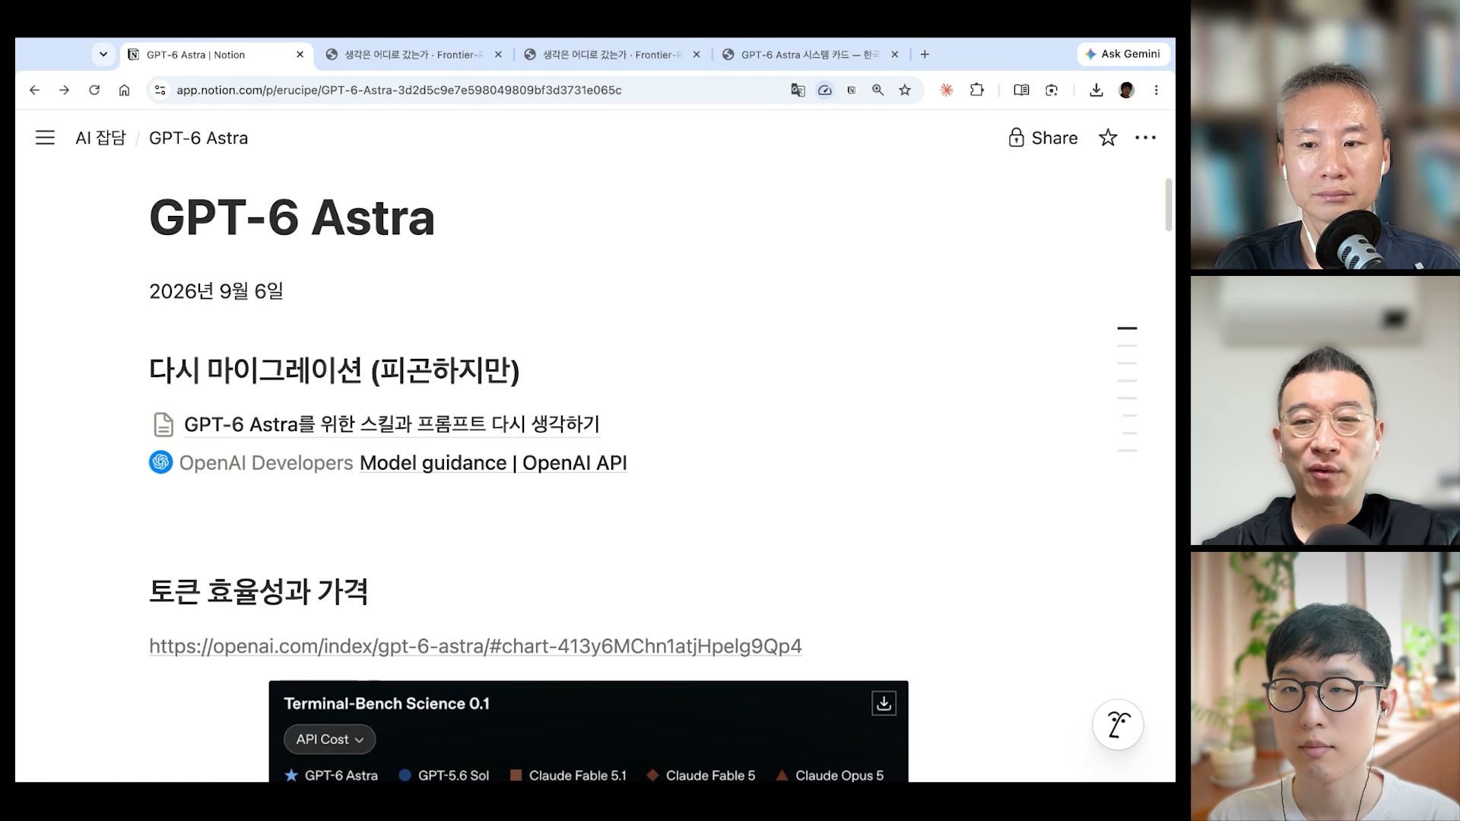
Task: Click the heading 토큰 효율성과 가격
Action: [259, 591]
